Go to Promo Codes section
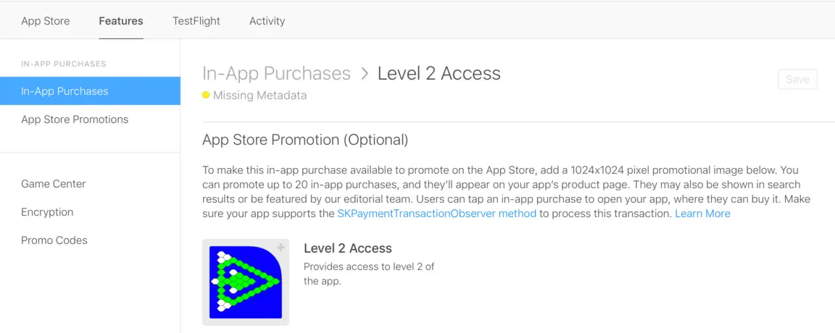This screenshot has width=835, height=333. (54, 240)
